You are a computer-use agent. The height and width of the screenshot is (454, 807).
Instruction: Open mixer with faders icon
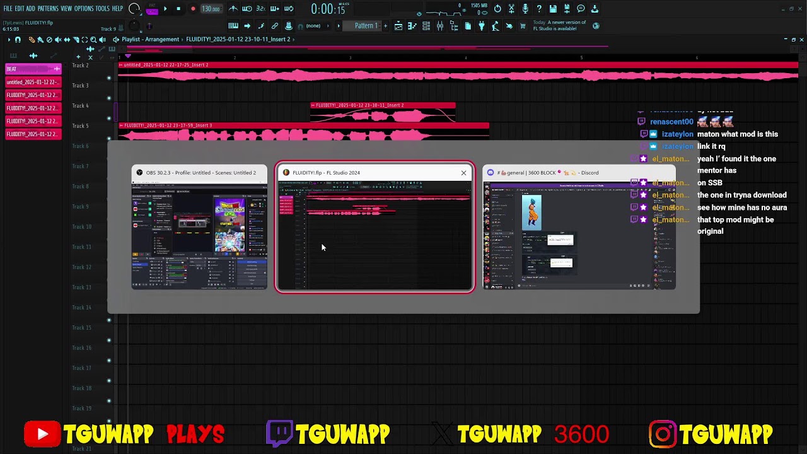pyautogui.click(x=440, y=26)
